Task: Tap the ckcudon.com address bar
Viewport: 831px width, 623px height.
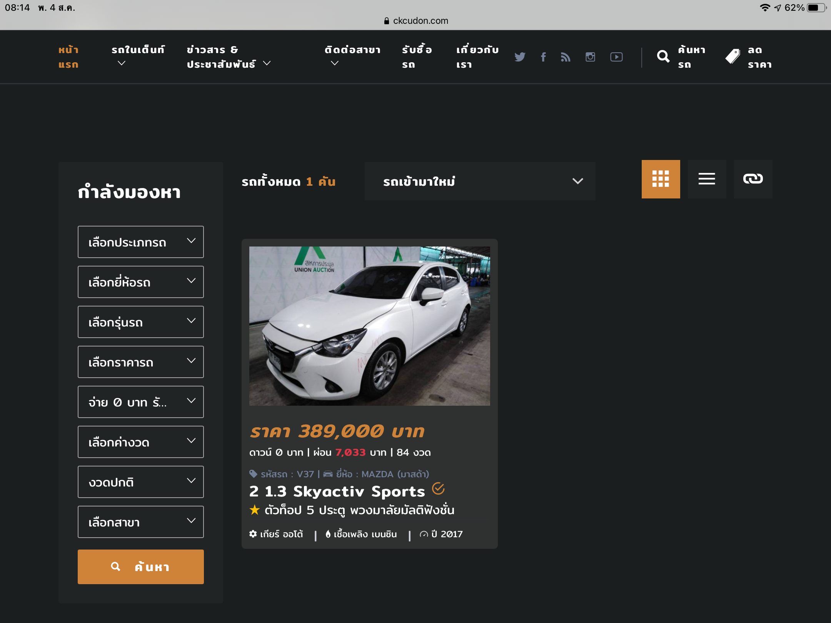Action: (416, 21)
